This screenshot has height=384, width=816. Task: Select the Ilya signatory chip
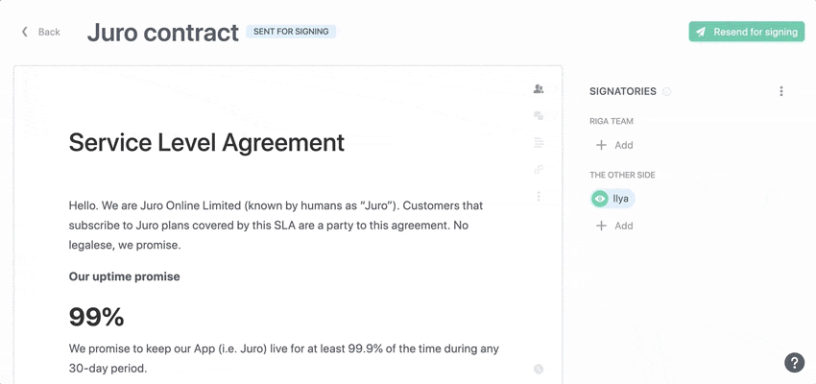pyautogui.click(x=620, y=199)
